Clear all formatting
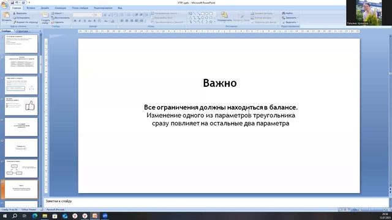 115,15
